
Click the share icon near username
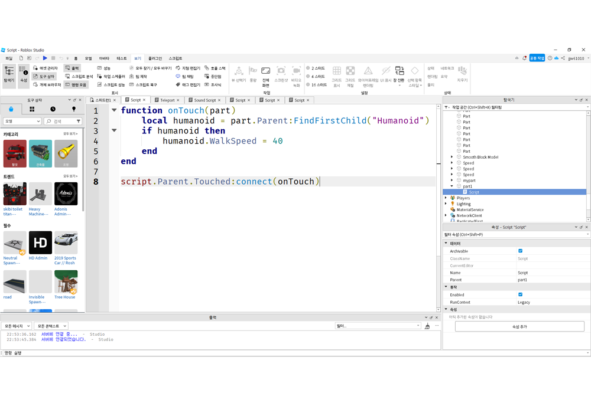click(x=563, y=58)
